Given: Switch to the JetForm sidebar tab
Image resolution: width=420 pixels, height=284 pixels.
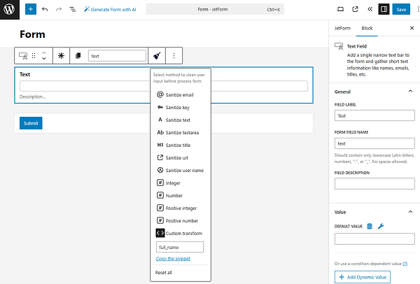Looking at the screenshot, I should [x=342, y=28].
